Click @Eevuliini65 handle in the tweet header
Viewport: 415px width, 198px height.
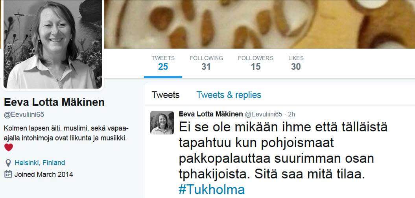click(x=263, y=114)
